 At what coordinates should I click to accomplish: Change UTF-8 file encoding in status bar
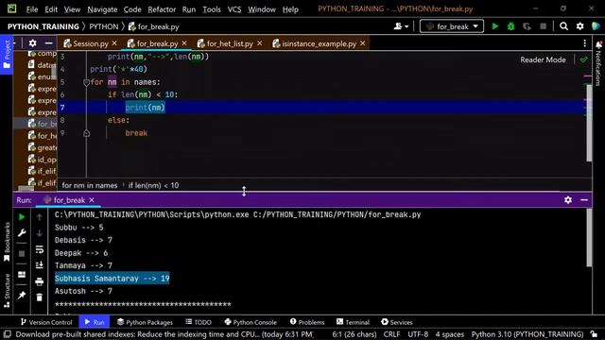(x=418, y=334)
